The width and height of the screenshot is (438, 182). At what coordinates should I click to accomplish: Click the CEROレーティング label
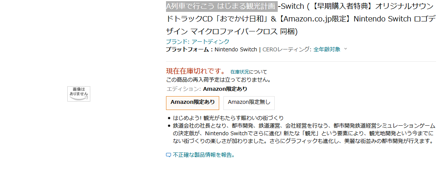coord(287,49)
